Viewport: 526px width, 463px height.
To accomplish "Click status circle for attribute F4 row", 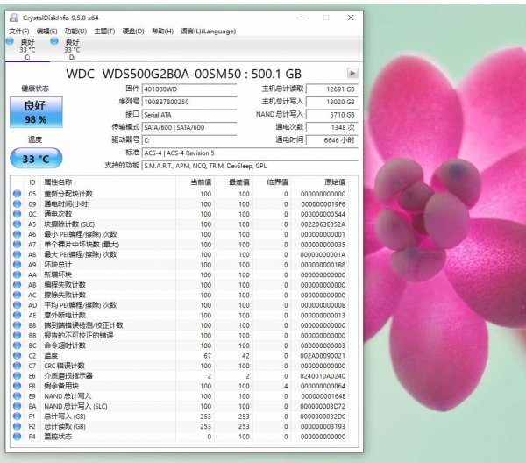I will (18, 436).
